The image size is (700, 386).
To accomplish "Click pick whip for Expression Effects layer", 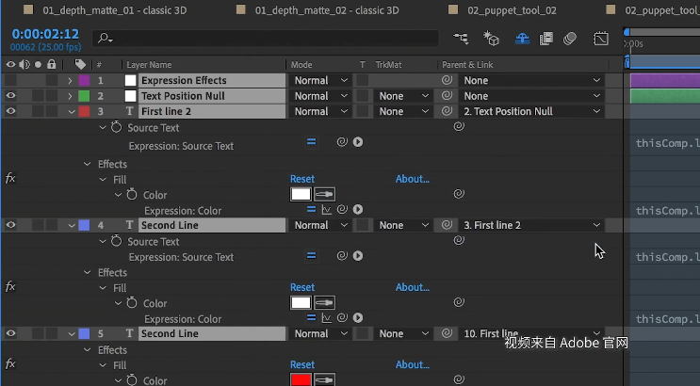I will pyautogui.click(x=447, y=80).
